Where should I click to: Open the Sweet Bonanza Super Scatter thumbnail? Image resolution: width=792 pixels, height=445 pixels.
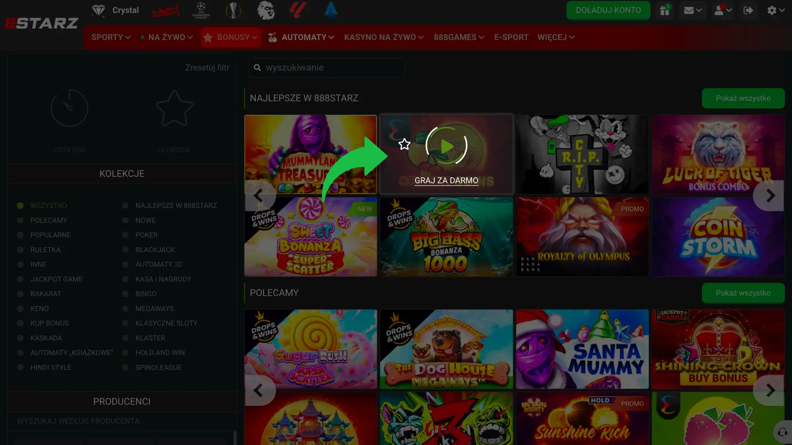coord(311,237)
